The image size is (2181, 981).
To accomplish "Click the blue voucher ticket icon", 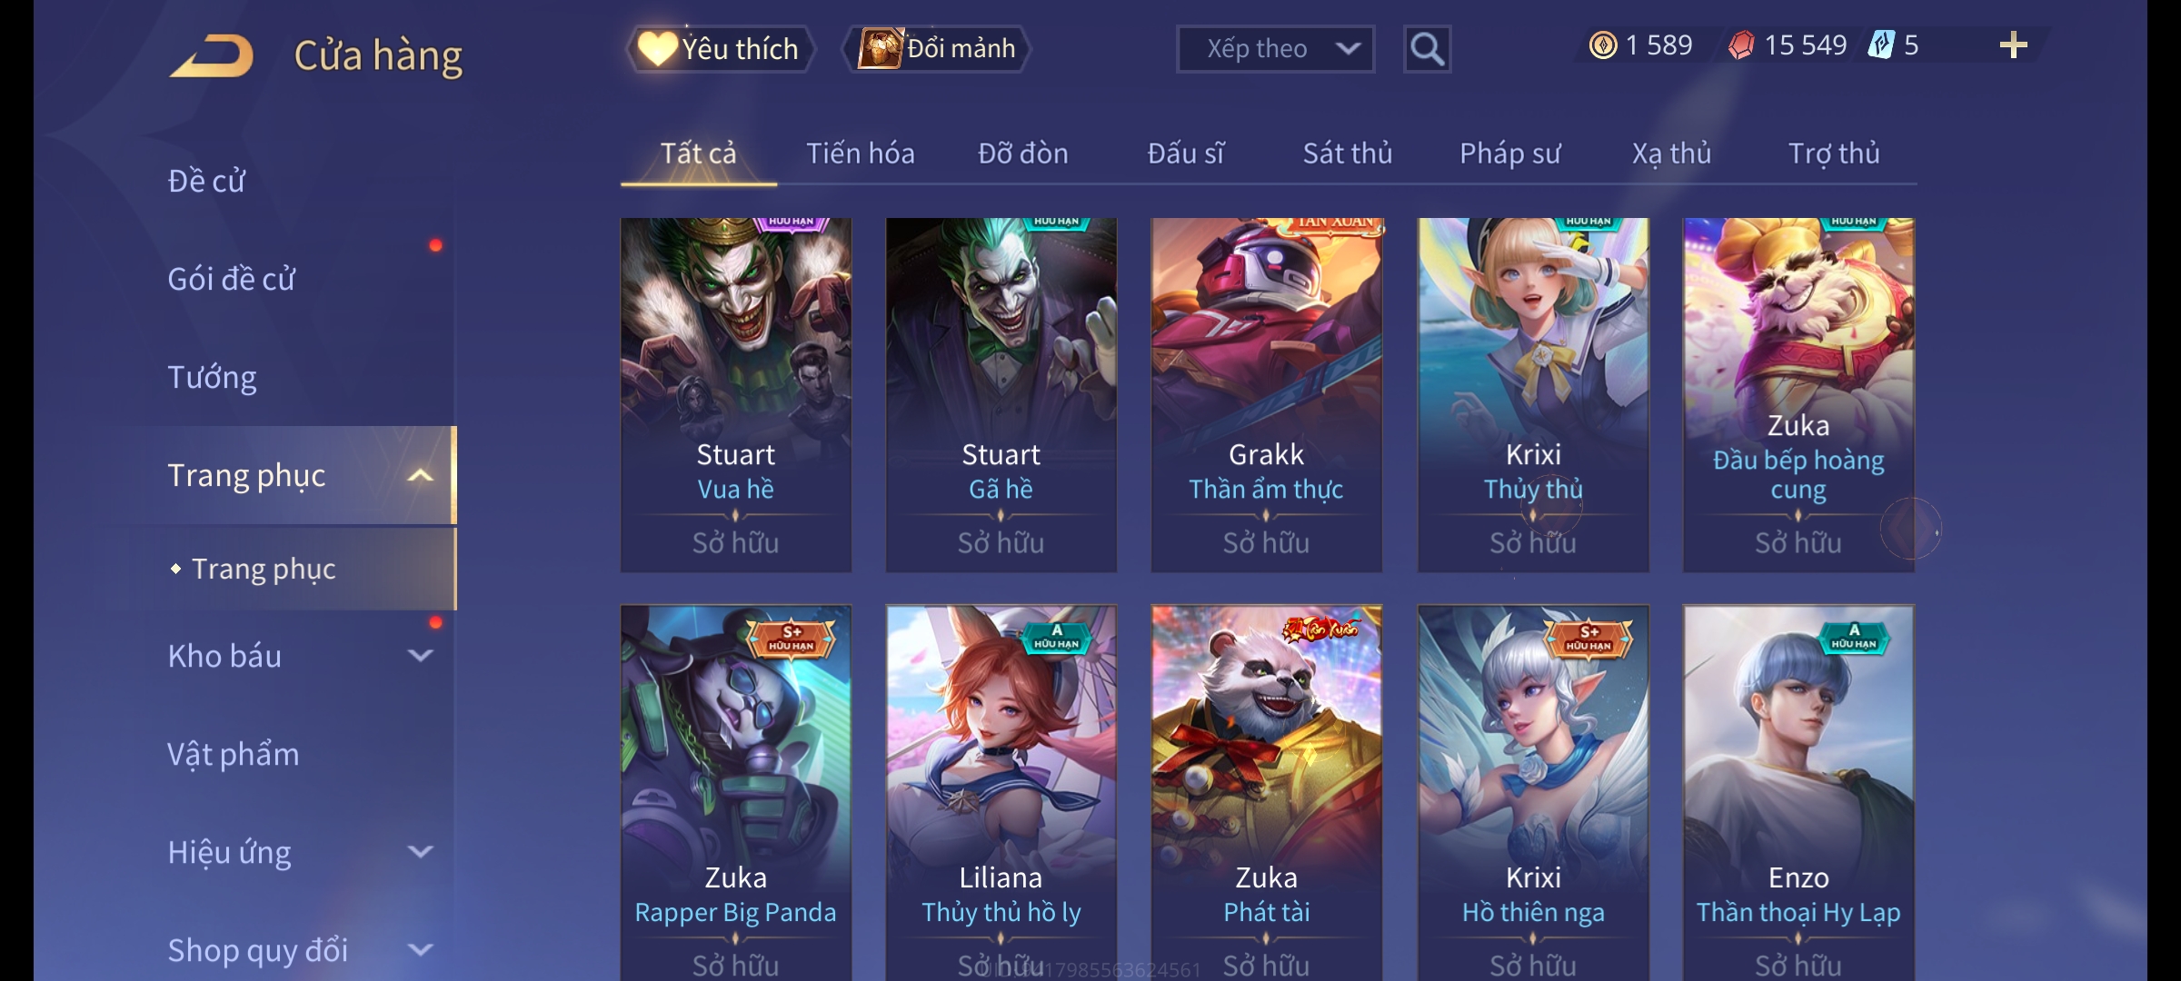I will (1881, 45).
